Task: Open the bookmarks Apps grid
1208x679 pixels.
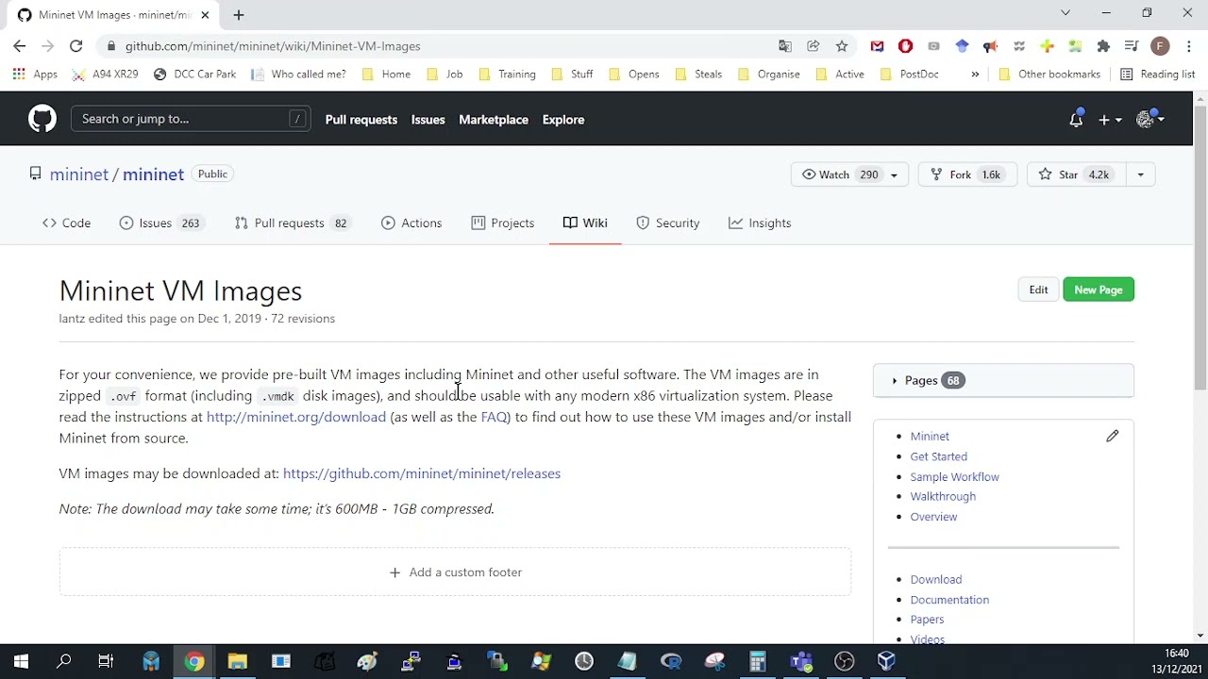Action: [x=35, y=74]
